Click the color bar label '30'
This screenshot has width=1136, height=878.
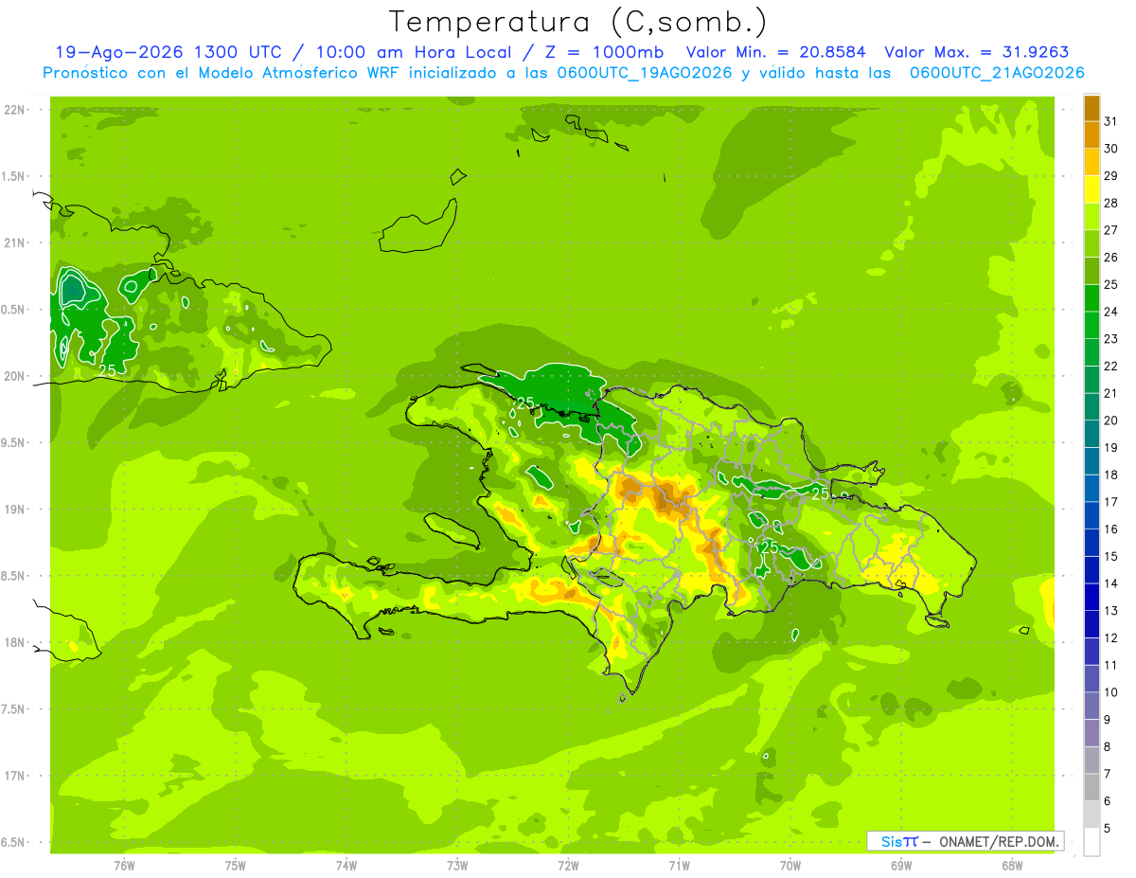pyautogui.click(x=1111, y=149)
